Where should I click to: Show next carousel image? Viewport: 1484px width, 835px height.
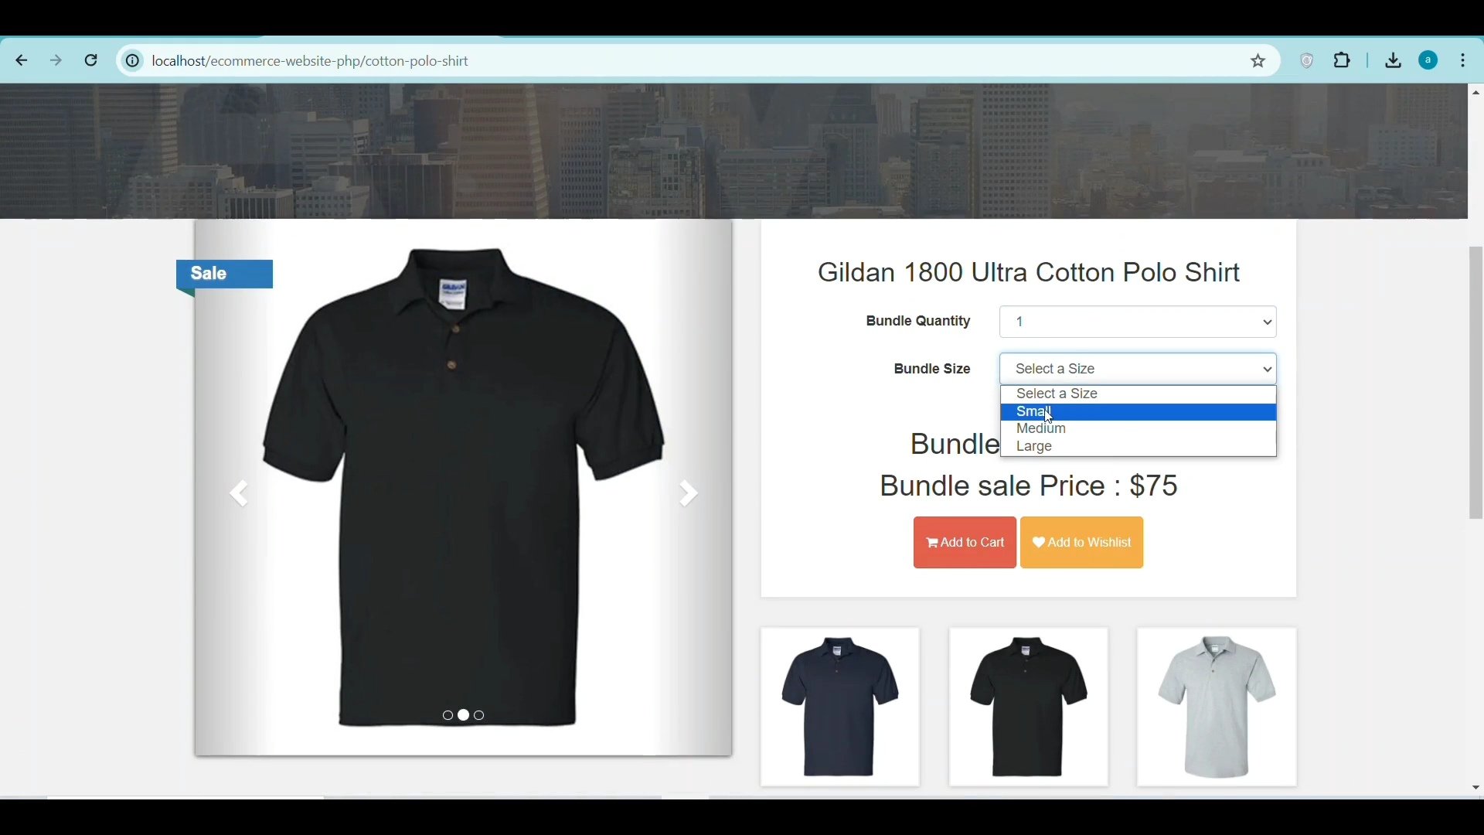tap(689, 493)
